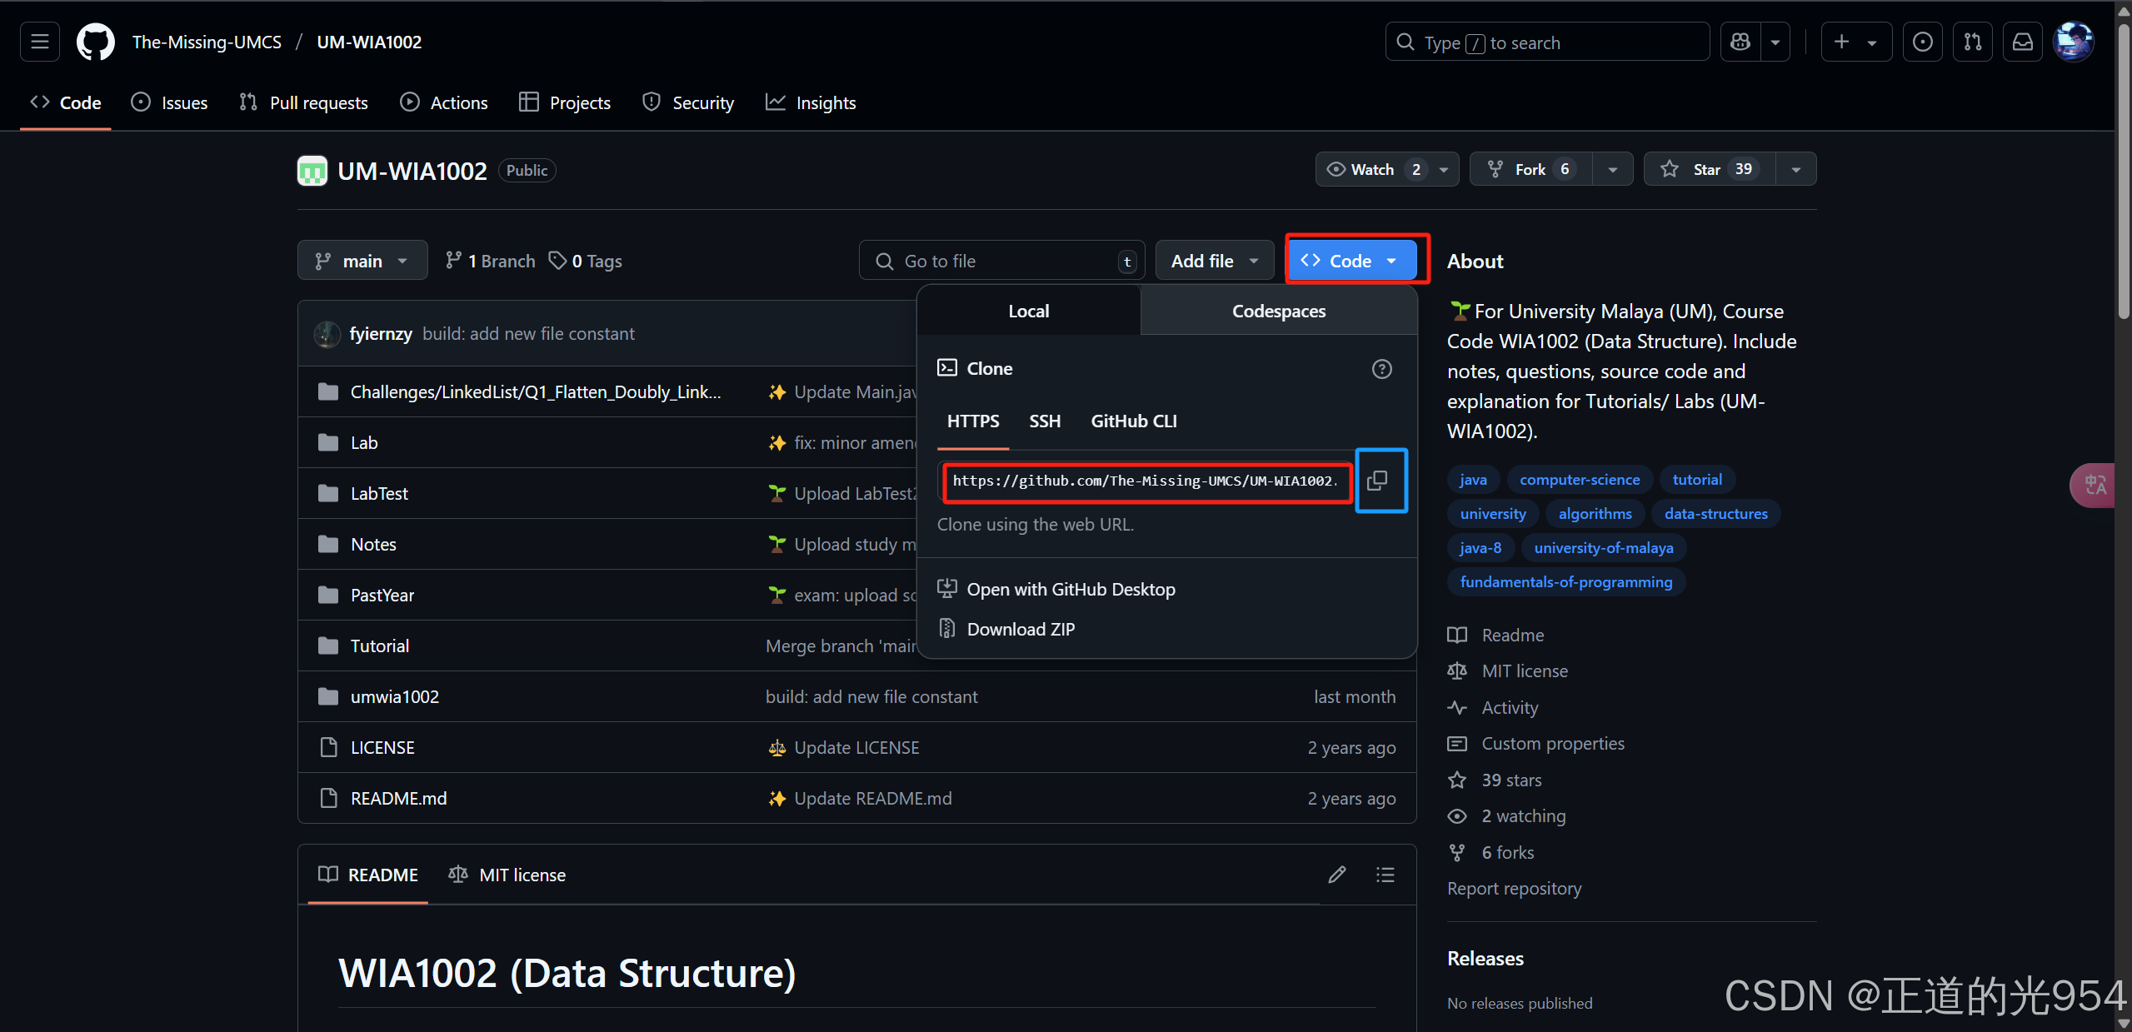This screenshot has width=2132, height=1032.
Task: Expand the Fork options dropdown arrow
Action: 1612,169
